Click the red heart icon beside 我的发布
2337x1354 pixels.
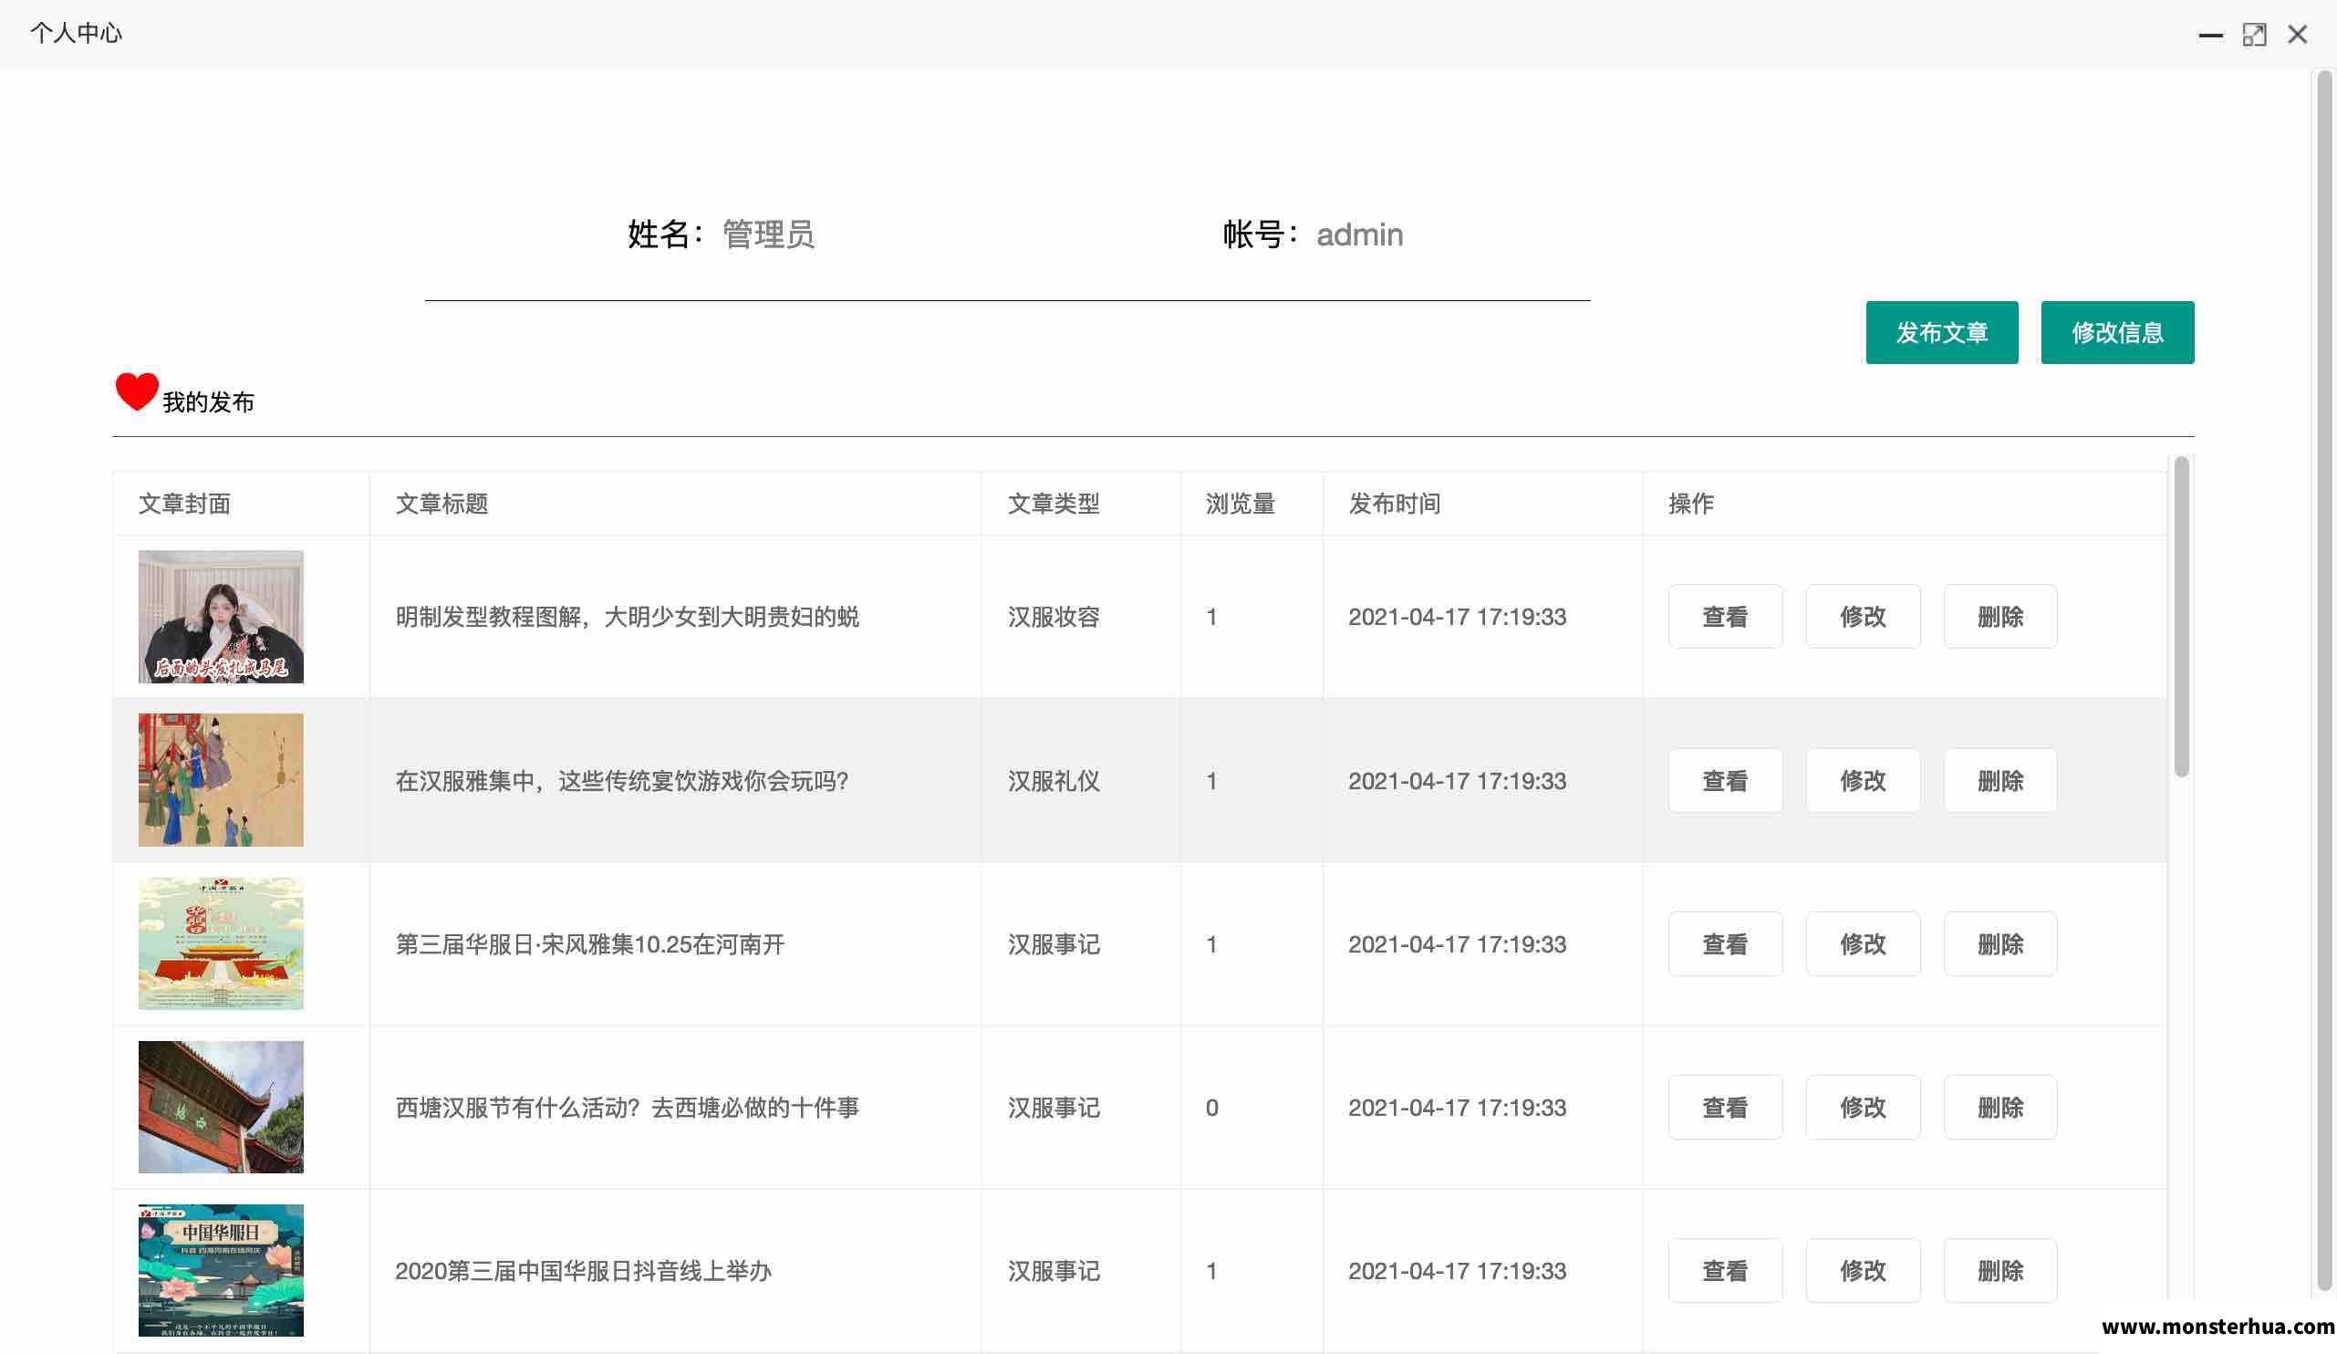tap(136, 391)
